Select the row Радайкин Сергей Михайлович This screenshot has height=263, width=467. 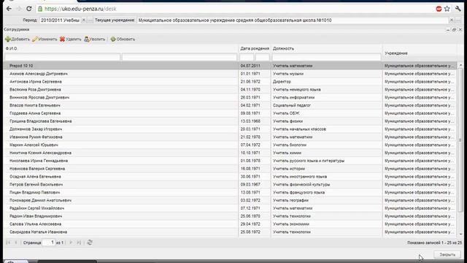230,208
